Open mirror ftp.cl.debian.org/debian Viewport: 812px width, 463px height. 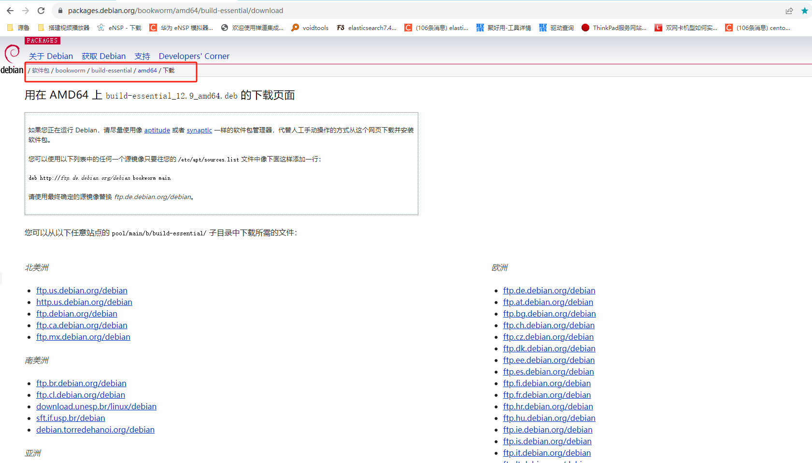(81, 395)
